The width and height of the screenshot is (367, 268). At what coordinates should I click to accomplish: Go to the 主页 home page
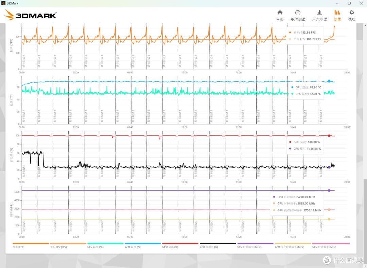tap(280, 16)
